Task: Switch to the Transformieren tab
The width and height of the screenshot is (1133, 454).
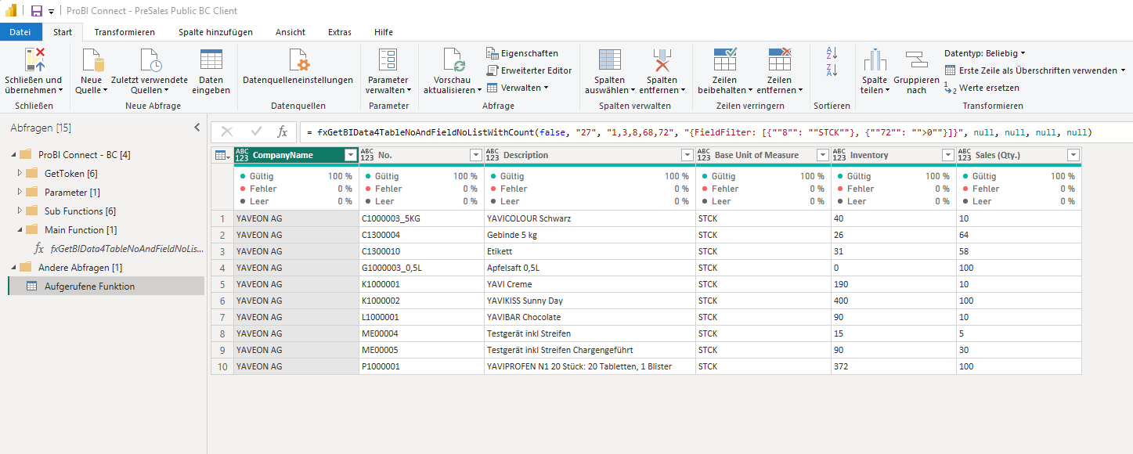Action: tap(124, 32)
